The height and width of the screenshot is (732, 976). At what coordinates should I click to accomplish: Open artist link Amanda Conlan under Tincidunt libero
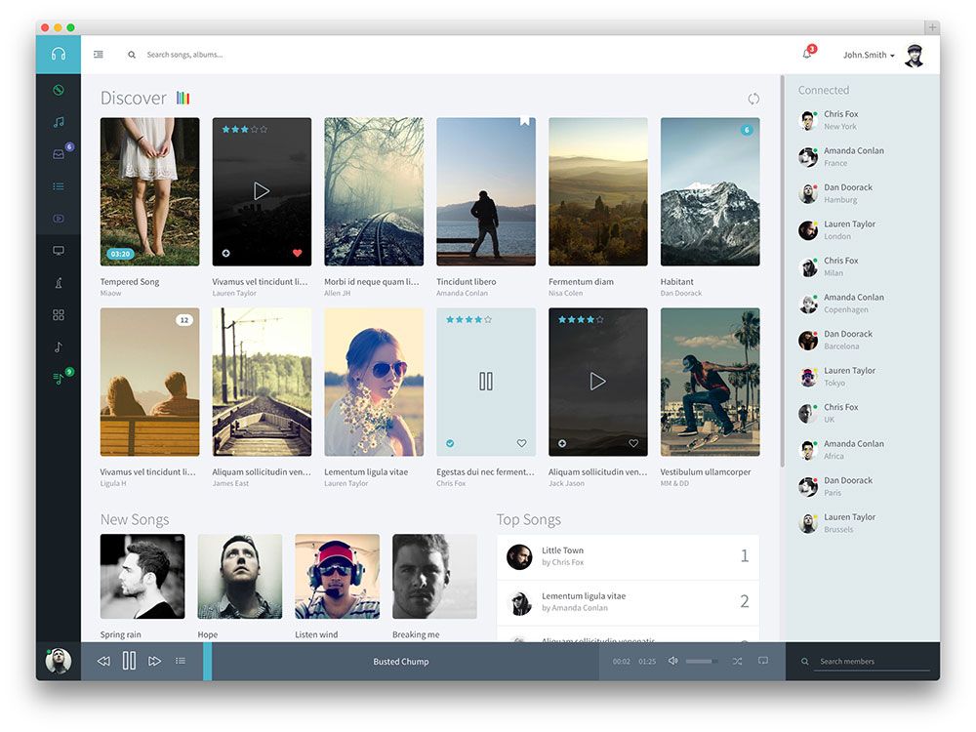(x=462, y=293)
